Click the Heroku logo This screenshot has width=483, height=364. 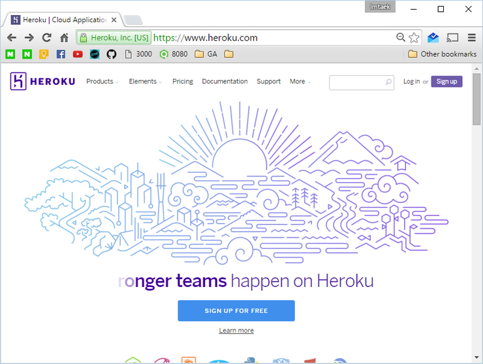click(x=42, y=81)
